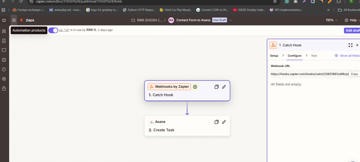This screenshot has height=162, width=360.
Task: Open the Foreign exchange bookmark
Action: [x=28, y=10]
